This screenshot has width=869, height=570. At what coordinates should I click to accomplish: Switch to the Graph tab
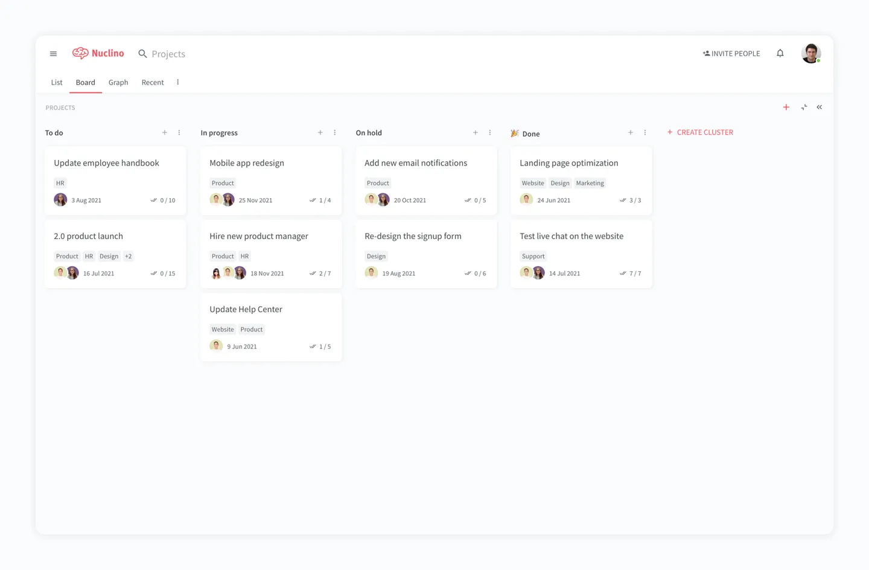point(118,82)
